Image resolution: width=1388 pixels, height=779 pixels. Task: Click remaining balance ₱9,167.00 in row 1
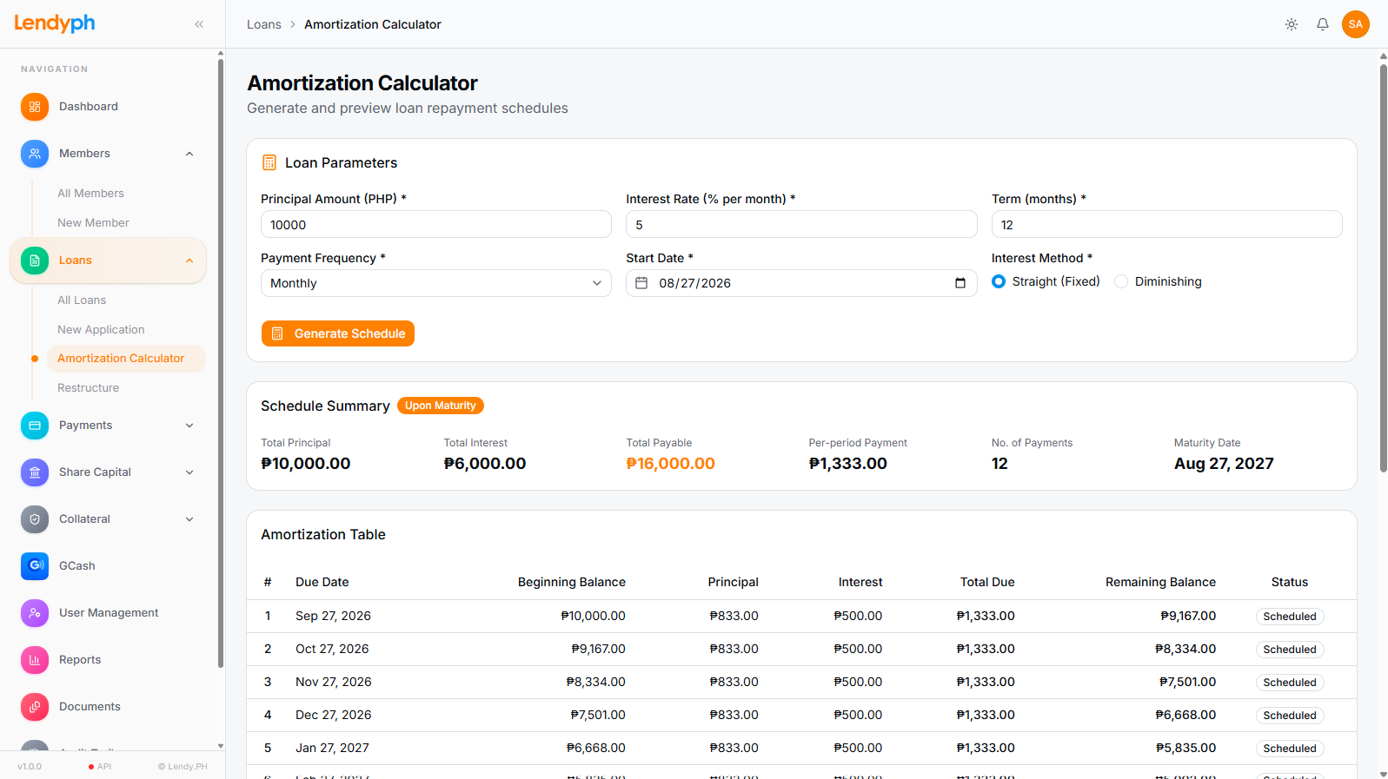pyautogui.click(x=1188, y=616)
